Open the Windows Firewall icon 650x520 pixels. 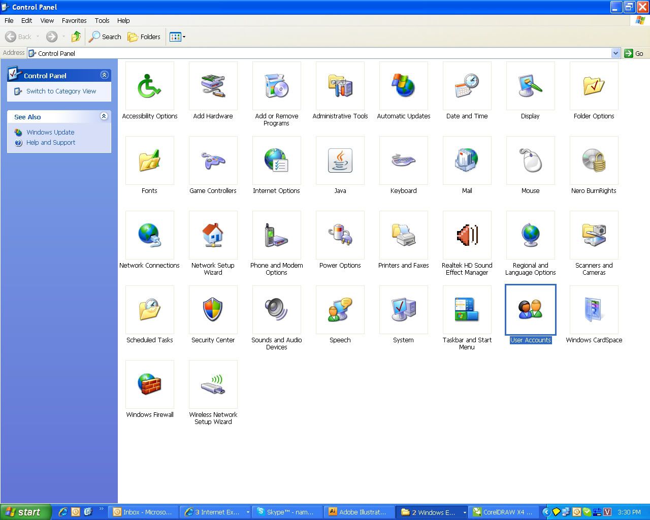[x=150, y=384]
